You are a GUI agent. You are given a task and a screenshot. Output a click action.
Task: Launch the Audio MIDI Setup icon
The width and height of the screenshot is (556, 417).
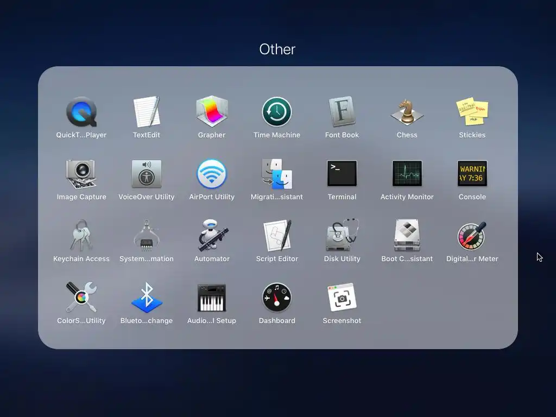pyautogui.click(x=212, y=298)
